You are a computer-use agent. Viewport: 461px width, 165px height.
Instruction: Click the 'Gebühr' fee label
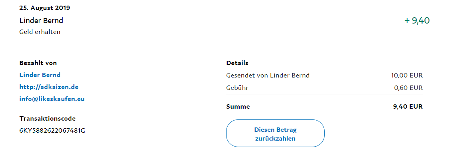[x=237, y=87]
